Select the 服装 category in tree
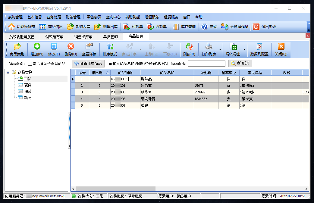Viewport: 314px width, 203px height. pyautogui.click(x=28, y=91)
